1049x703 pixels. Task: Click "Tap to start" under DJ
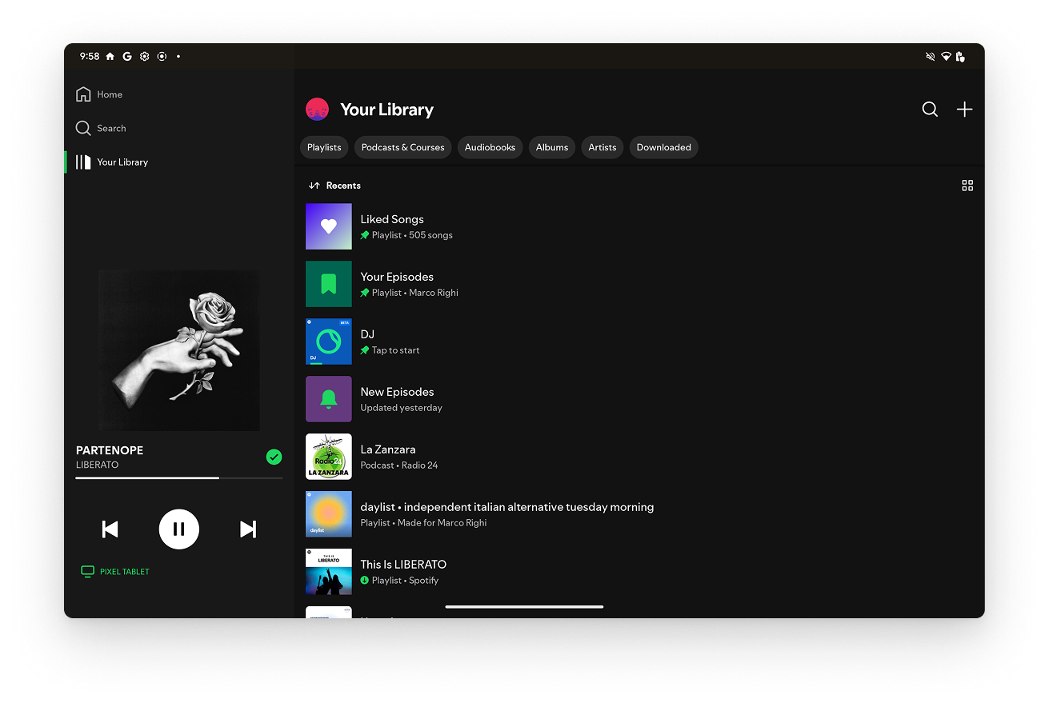[395, 350]
